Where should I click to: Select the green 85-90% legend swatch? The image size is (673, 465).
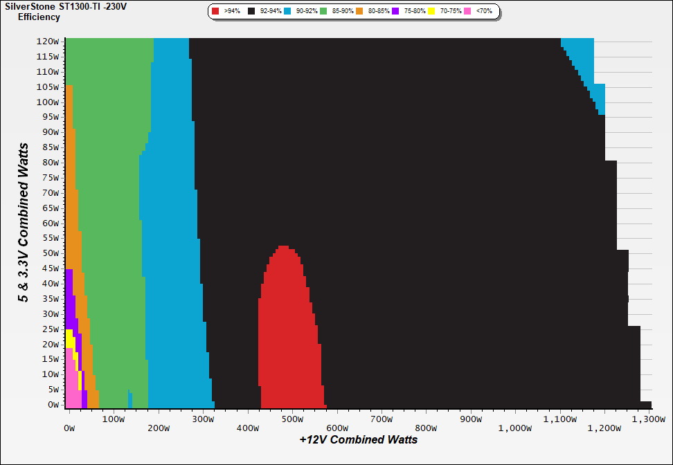click(x=323, y=12)
